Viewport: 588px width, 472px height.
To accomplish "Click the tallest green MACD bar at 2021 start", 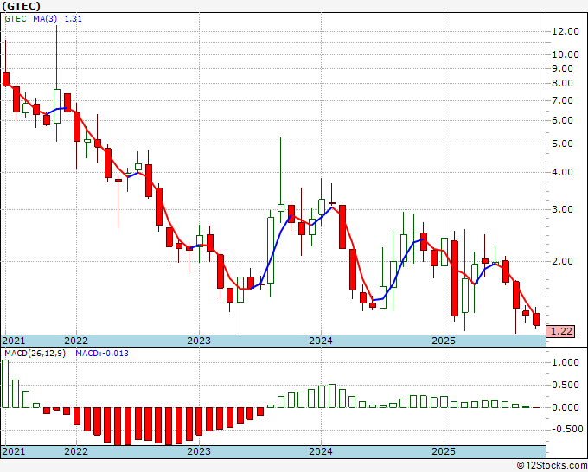I will tap(5, 384).
